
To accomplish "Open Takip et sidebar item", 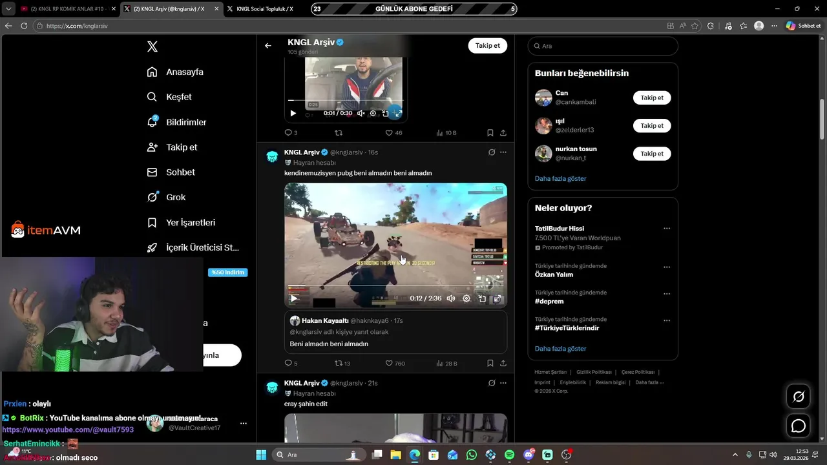I will point(172,147).
